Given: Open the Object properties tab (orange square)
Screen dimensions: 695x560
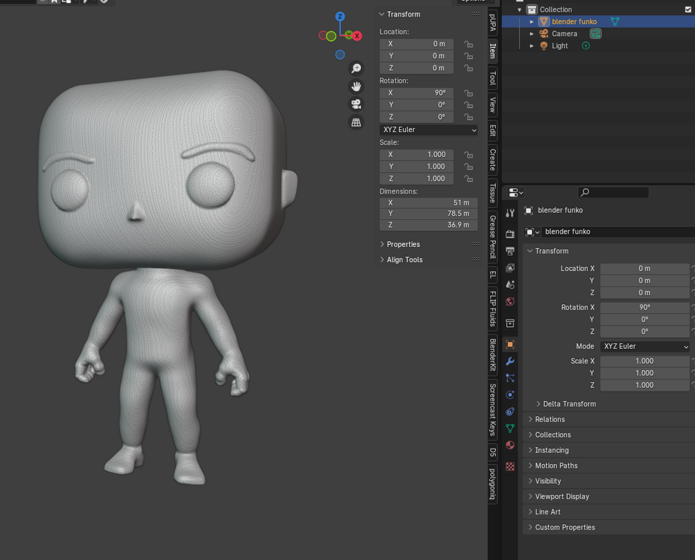Looking at the screenshot, I should coord(510,344).
